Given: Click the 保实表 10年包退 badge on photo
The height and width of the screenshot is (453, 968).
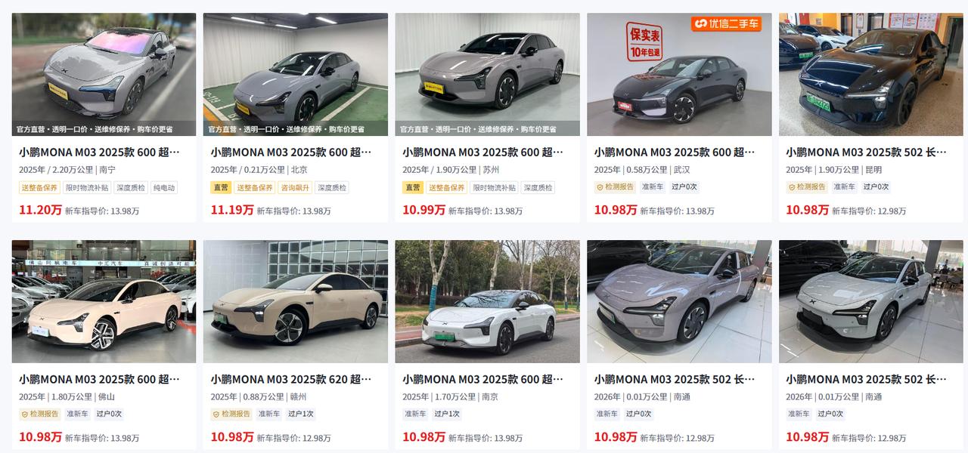Looking at the screenshot, I should tap(644, 42).
